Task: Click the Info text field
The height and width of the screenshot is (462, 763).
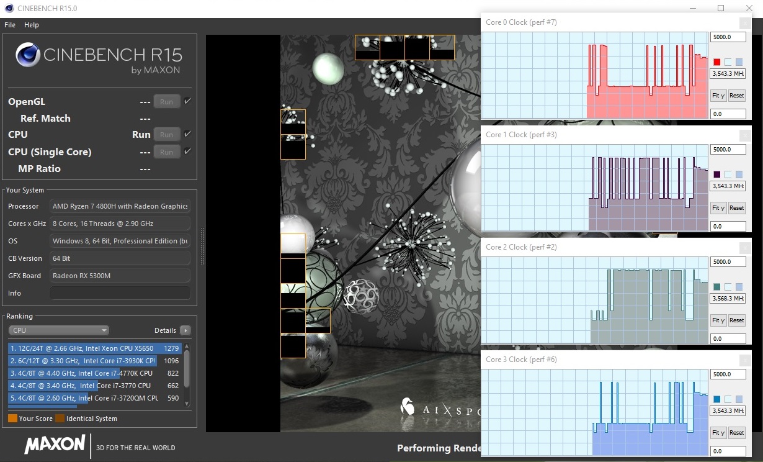Action: click(120, 293)
